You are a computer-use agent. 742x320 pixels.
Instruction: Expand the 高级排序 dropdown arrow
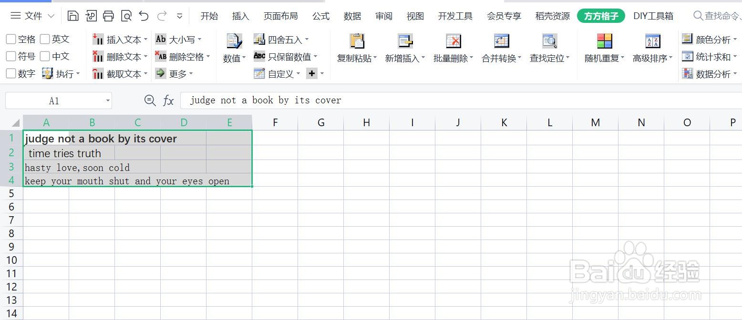pos(670,59)
